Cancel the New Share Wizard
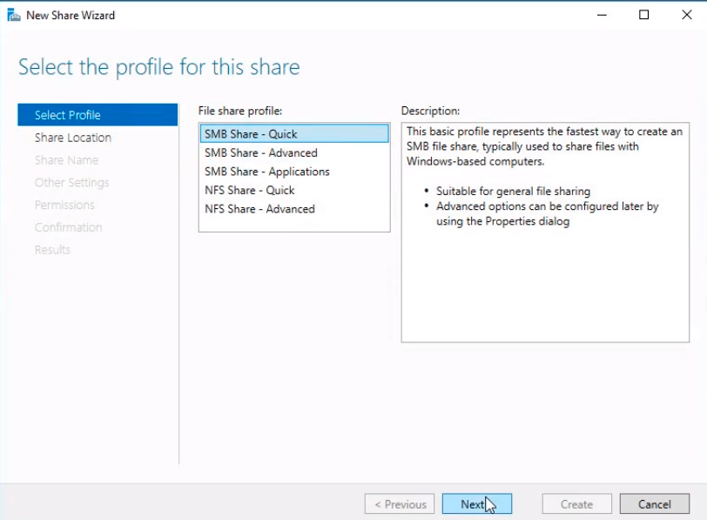The height and width of the screenshot is (520, 707). click(x=654, y=503)
